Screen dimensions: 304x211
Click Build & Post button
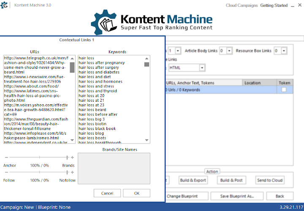click(231, 180)
